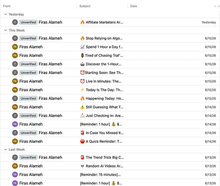Click FA avatar on Random AI Videos email
The image size is (220, 186).
(15, 166)
